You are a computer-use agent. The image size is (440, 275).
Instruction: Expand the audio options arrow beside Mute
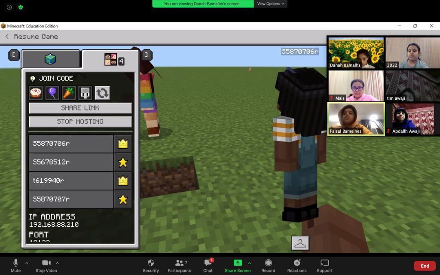pos(27,263)
